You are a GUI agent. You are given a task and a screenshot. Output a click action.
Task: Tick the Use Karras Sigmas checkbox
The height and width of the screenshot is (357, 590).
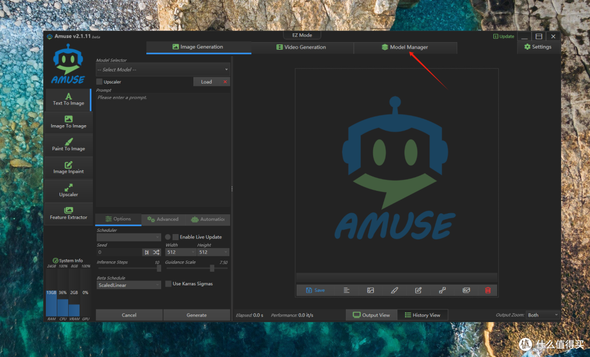[168, 284]
